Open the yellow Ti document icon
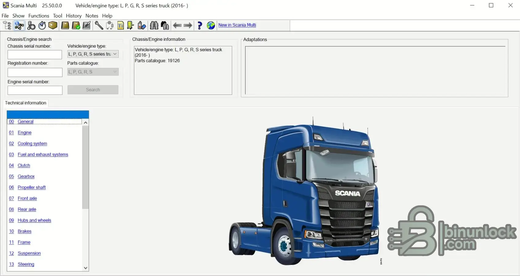The image size is (520, 276). tap(120, 25)
